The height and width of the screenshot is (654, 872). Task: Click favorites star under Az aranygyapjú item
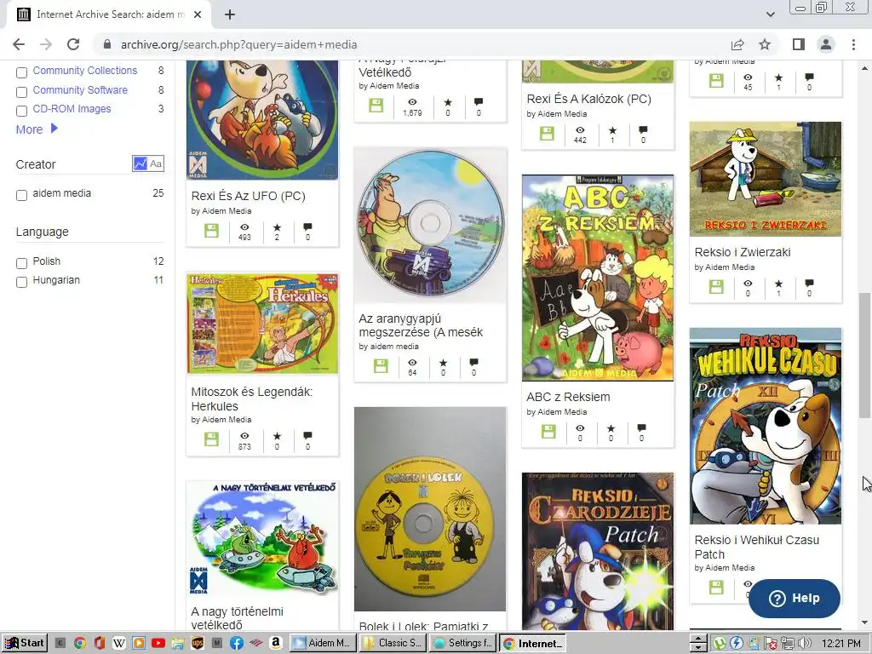point(443,363)
